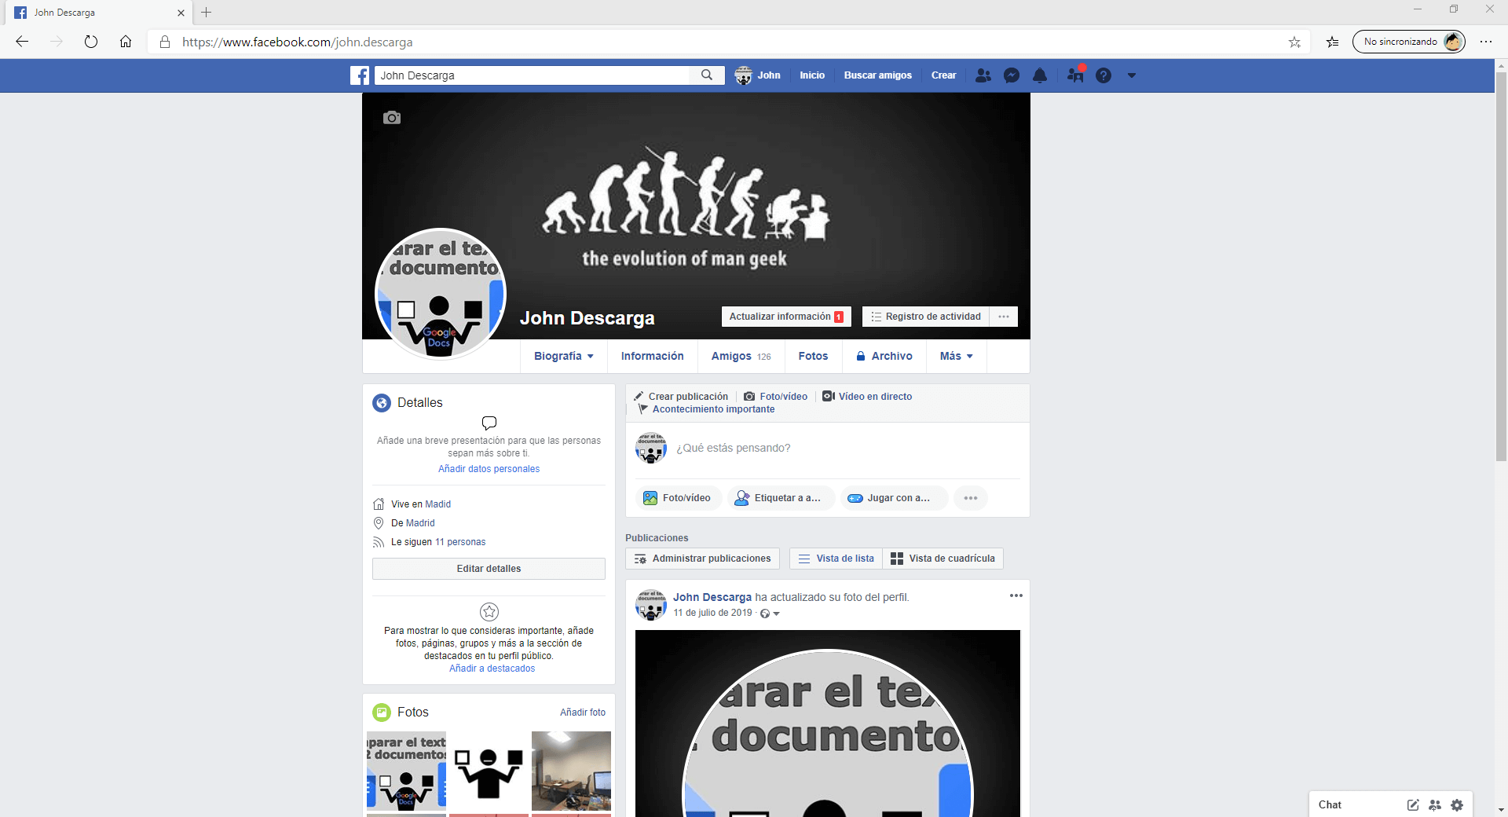This screenshot has width=1508, height=817.
Task: Open the Fotos tab
Action: [813, 356]
